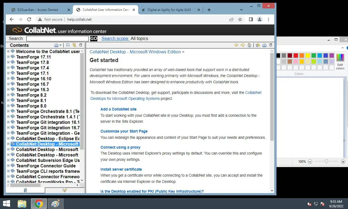Pick the red color swatch in Paint

click(296, 56)
